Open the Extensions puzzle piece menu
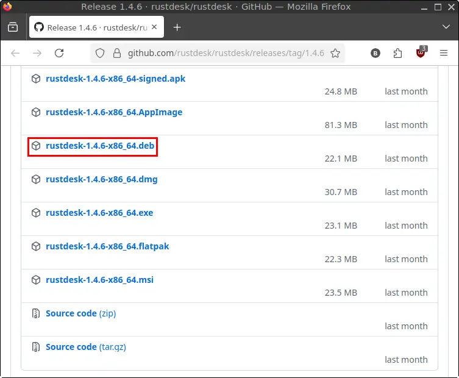 [x=397, y=53]
